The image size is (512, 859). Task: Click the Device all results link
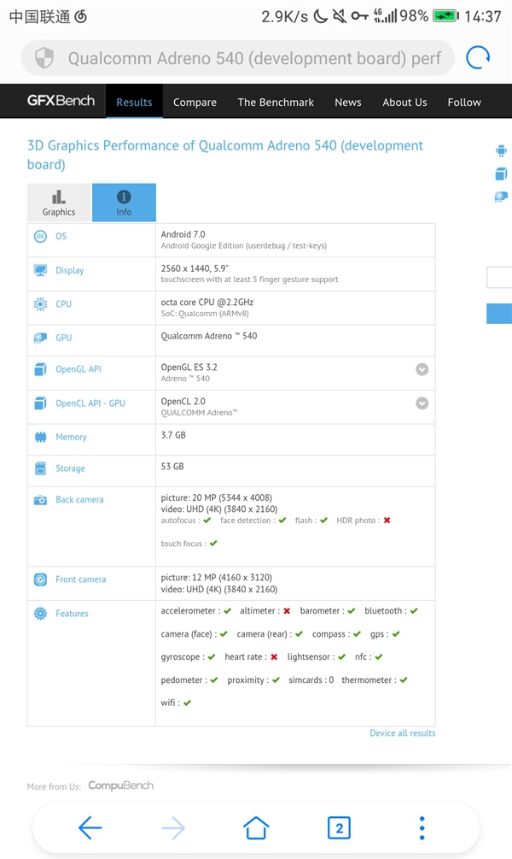[402, 733]
